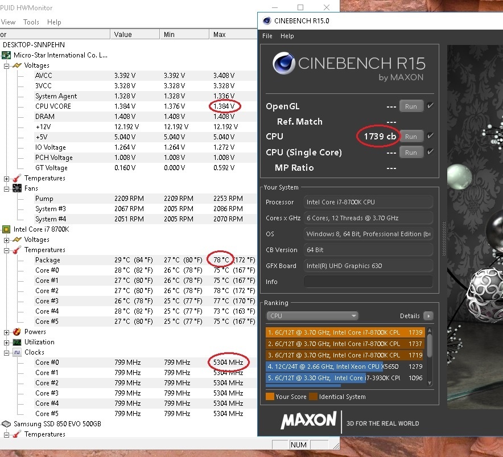
Task: Click the Cinebench R15 sphere logo
Action: [x=283, y=63]
